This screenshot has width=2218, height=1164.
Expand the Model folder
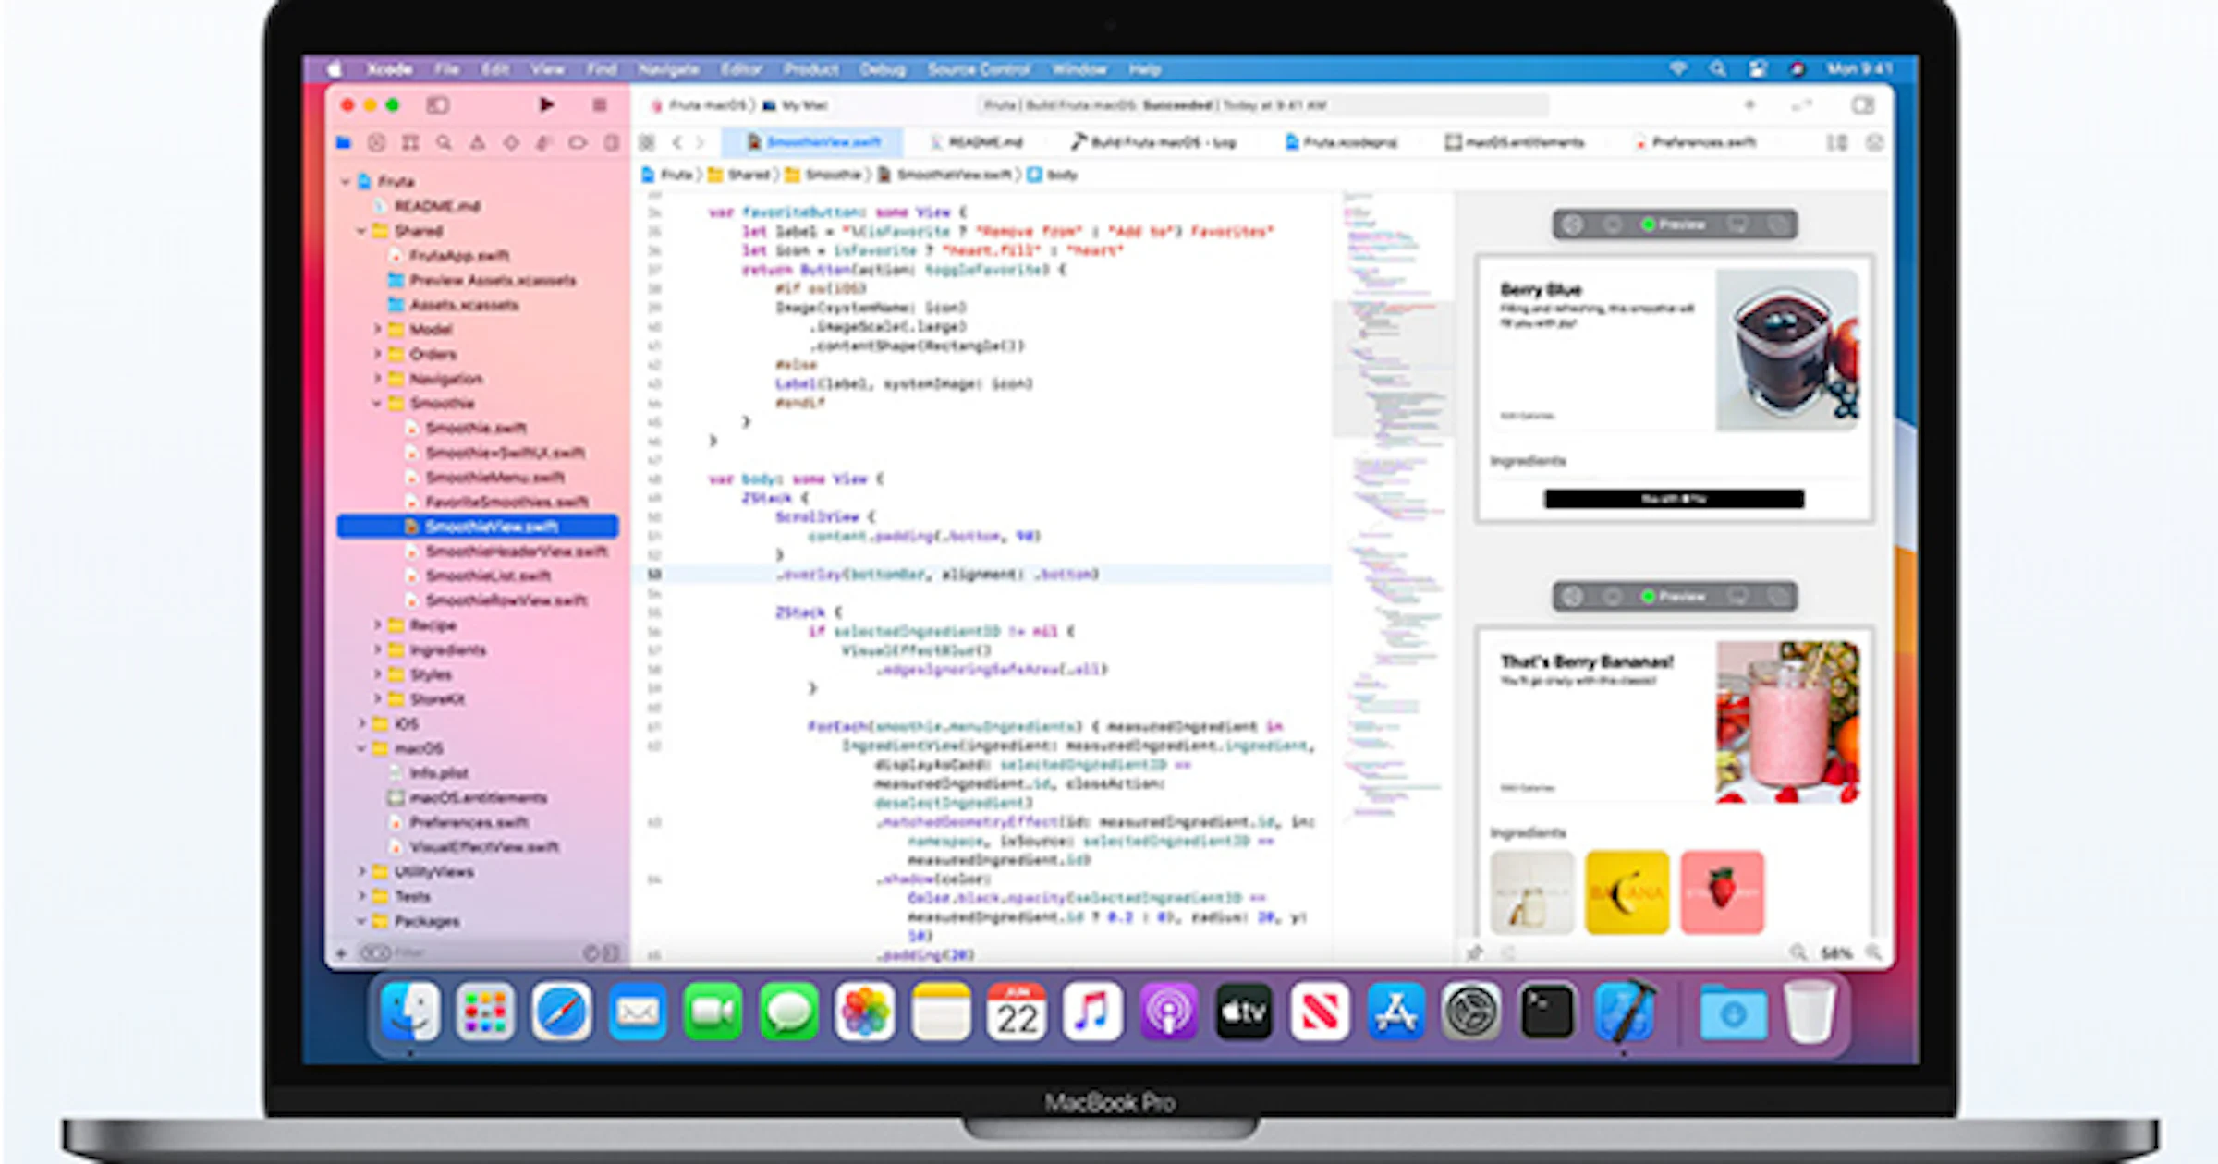tap(377, 330)
